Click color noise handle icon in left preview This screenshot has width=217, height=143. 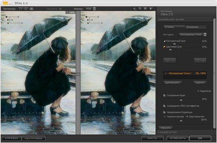[x=8, y=23]
